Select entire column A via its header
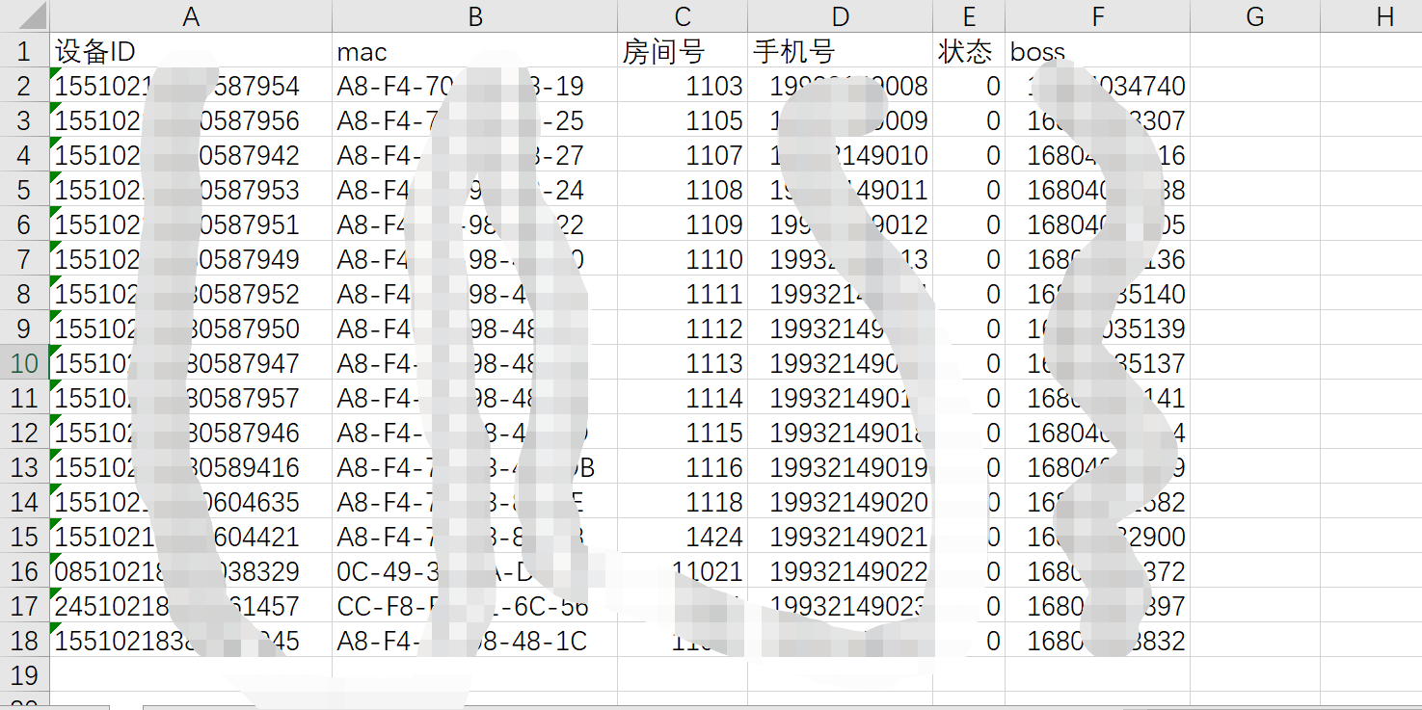Image resolution: width=1422 pixels, height=710 pixels. click(x=191, y=15)
